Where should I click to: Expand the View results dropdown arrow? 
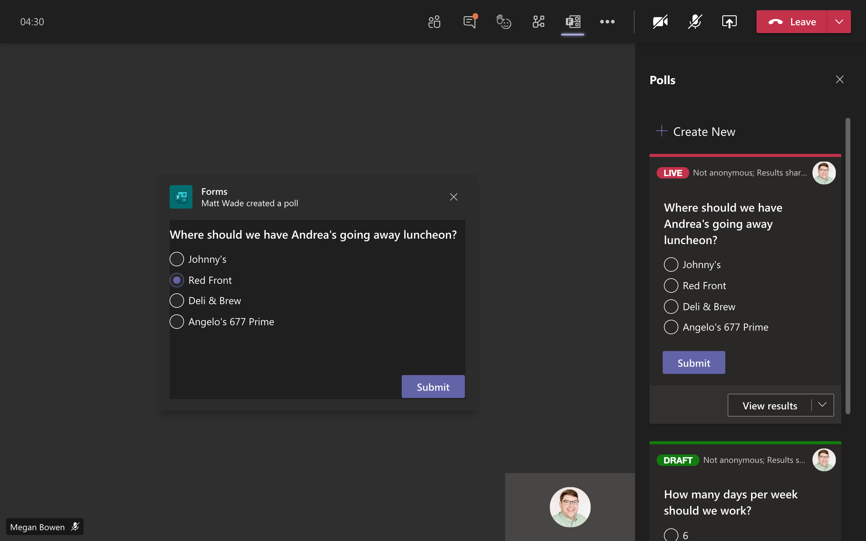[822, 405]
